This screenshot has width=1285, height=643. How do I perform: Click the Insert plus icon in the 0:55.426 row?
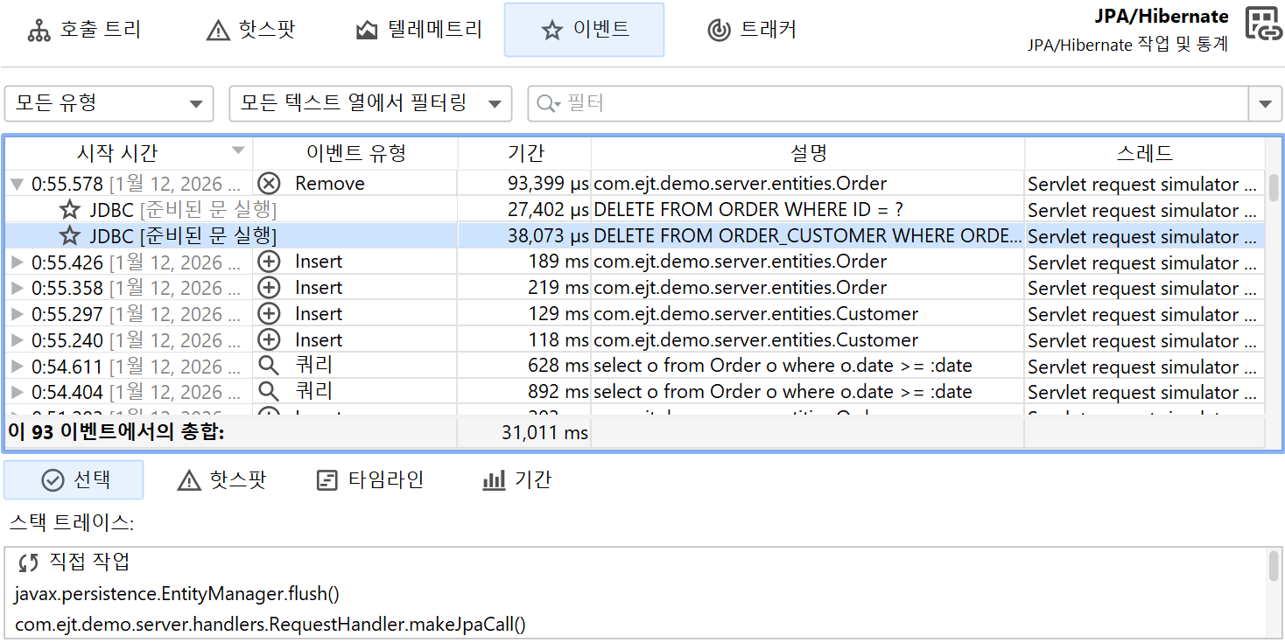(270, 262)
